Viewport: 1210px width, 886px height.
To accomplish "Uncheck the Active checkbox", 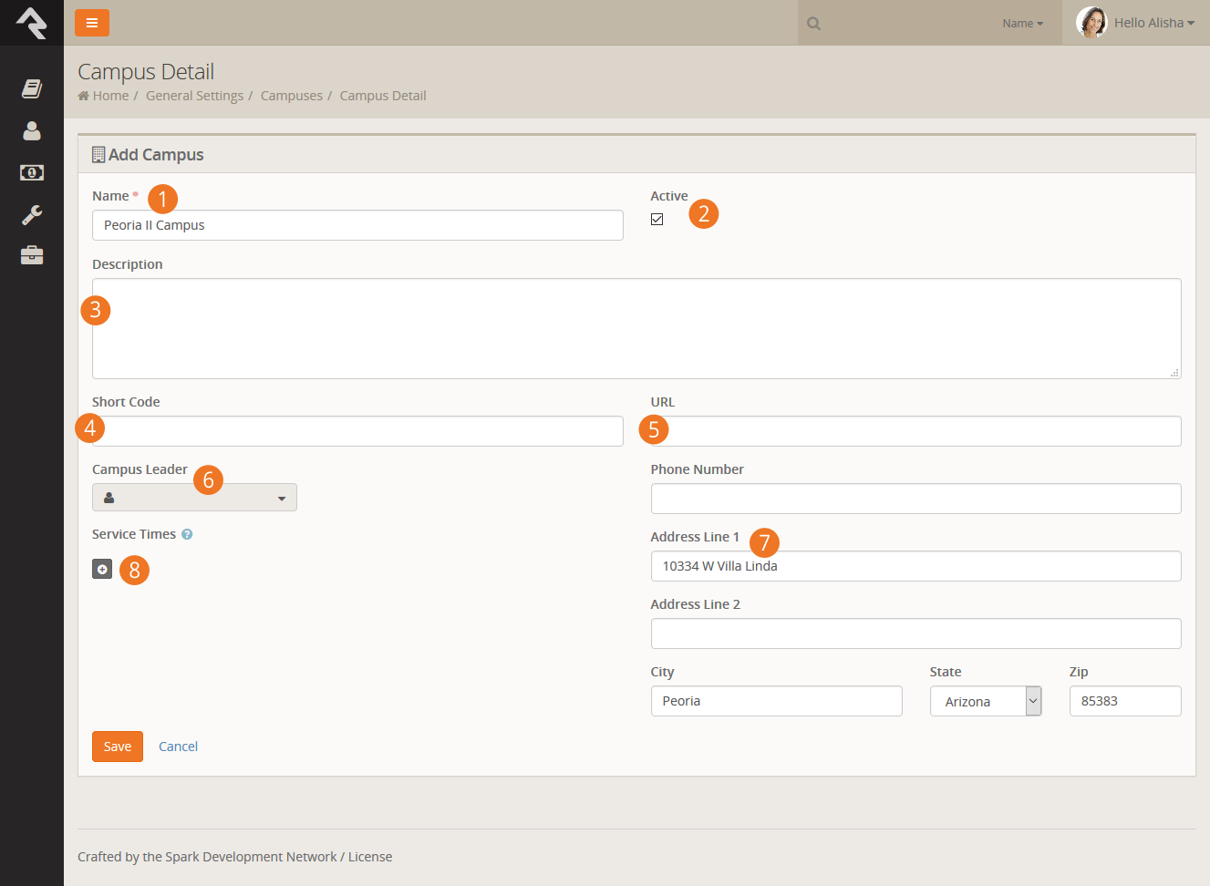I will pos(657,219).
